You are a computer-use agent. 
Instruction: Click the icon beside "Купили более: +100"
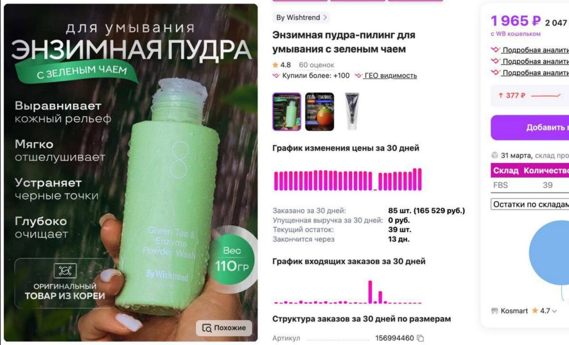(276, 76)
